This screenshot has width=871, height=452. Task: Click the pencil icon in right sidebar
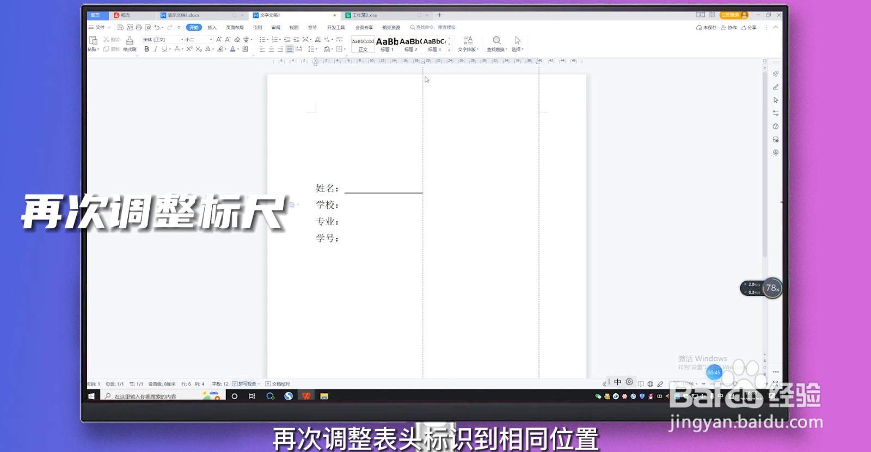click(x=776, y=87)
